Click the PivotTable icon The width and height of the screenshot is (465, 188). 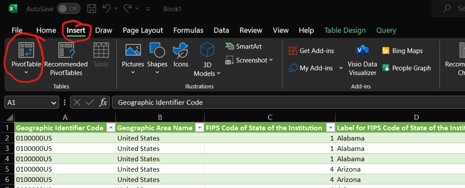pos(26,50)
